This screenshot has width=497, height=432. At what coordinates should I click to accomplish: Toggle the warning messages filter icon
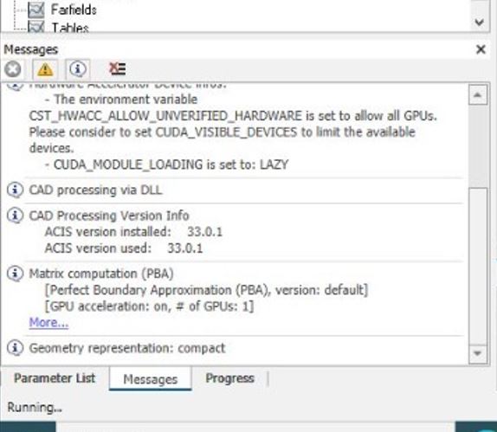[x=45, y=69]
